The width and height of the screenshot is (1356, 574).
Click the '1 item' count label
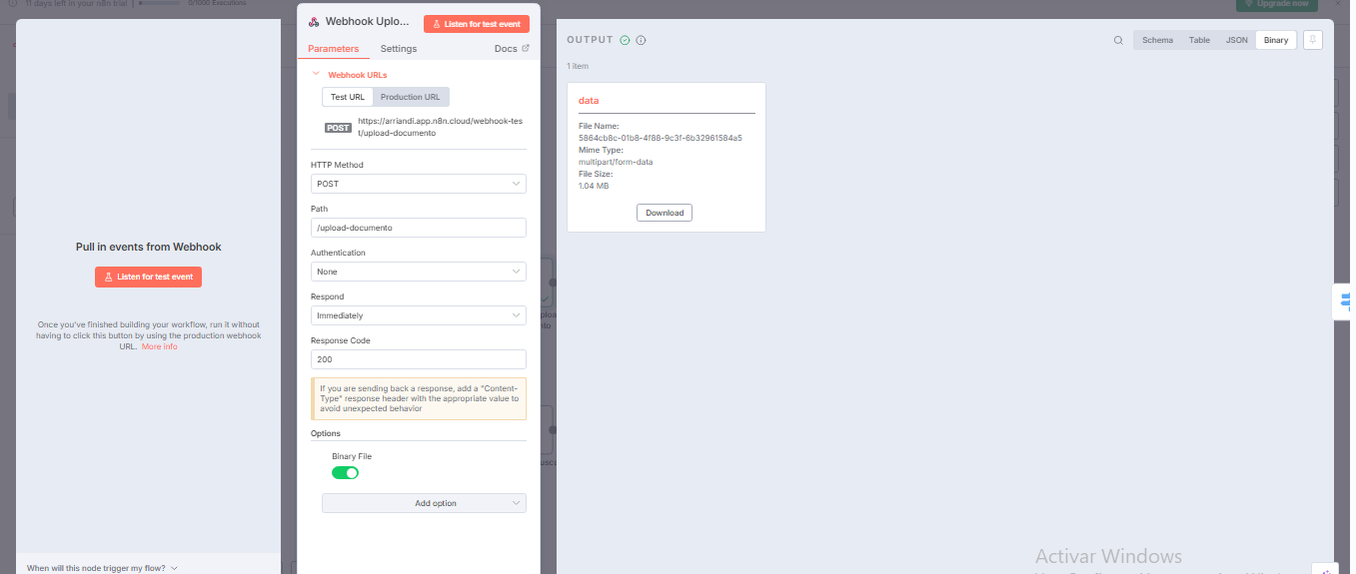tap(578, 66)
